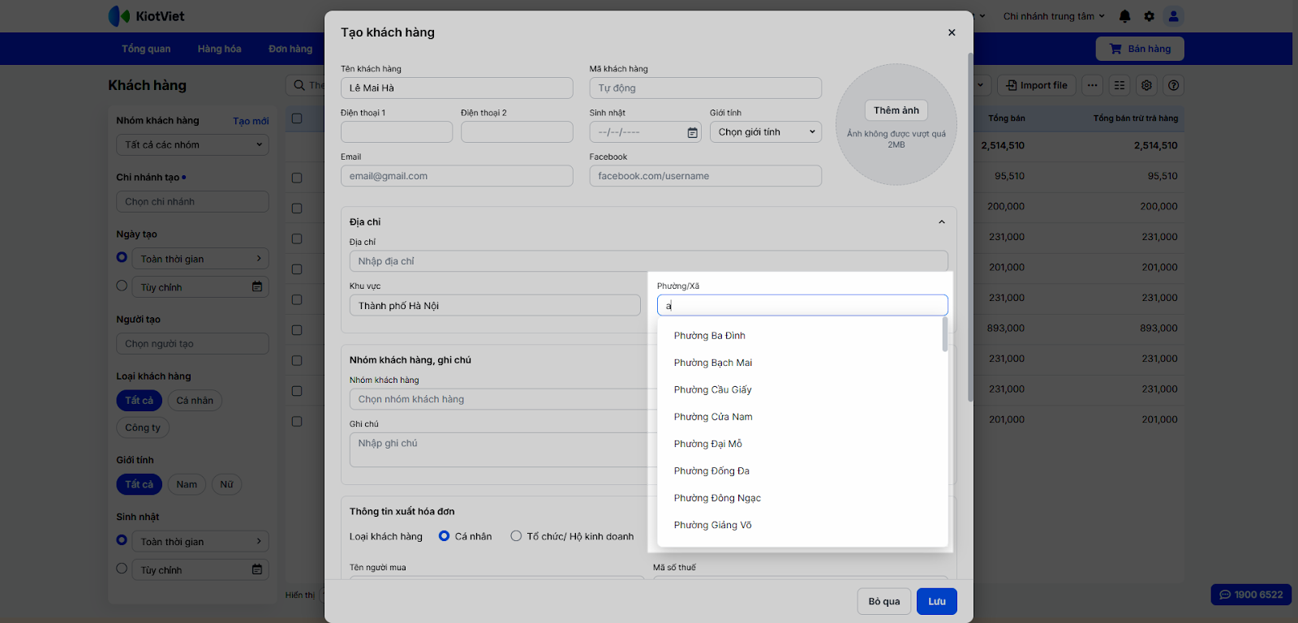Collapse the Địa chỉ section
The image size is (1298, 623).
click(x=941, y=222)
